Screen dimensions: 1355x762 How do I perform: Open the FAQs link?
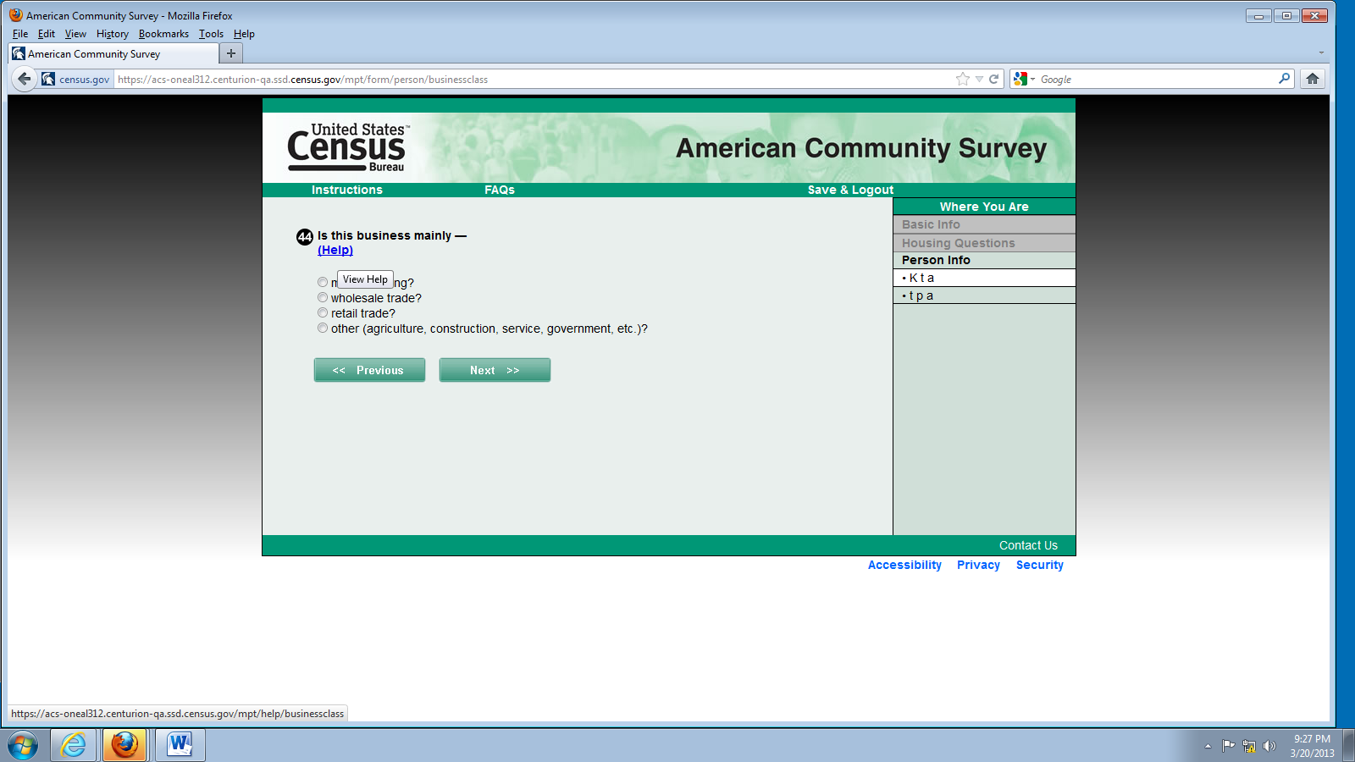pyautogui.click(x=500, y=190)
